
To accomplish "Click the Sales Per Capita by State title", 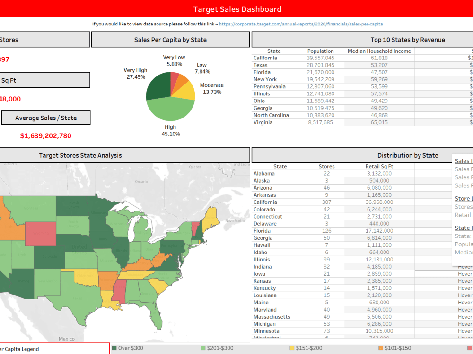I will [x=170, y=39].
